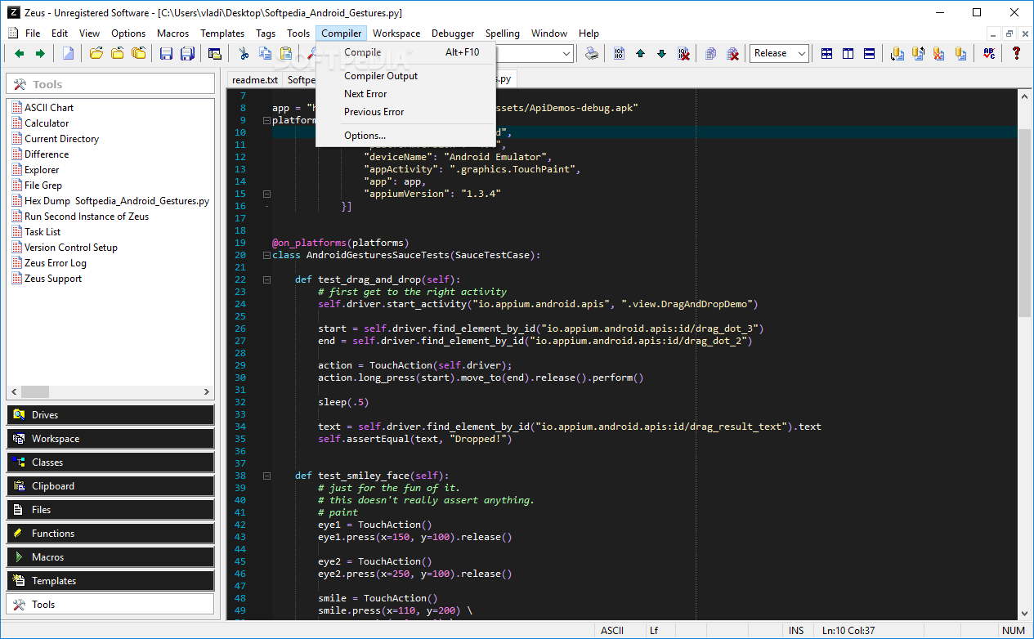Click the Save All double-floppy icon
This screenshot has height=639, width=1034.
pyautogui.click(x=187, y=54)
